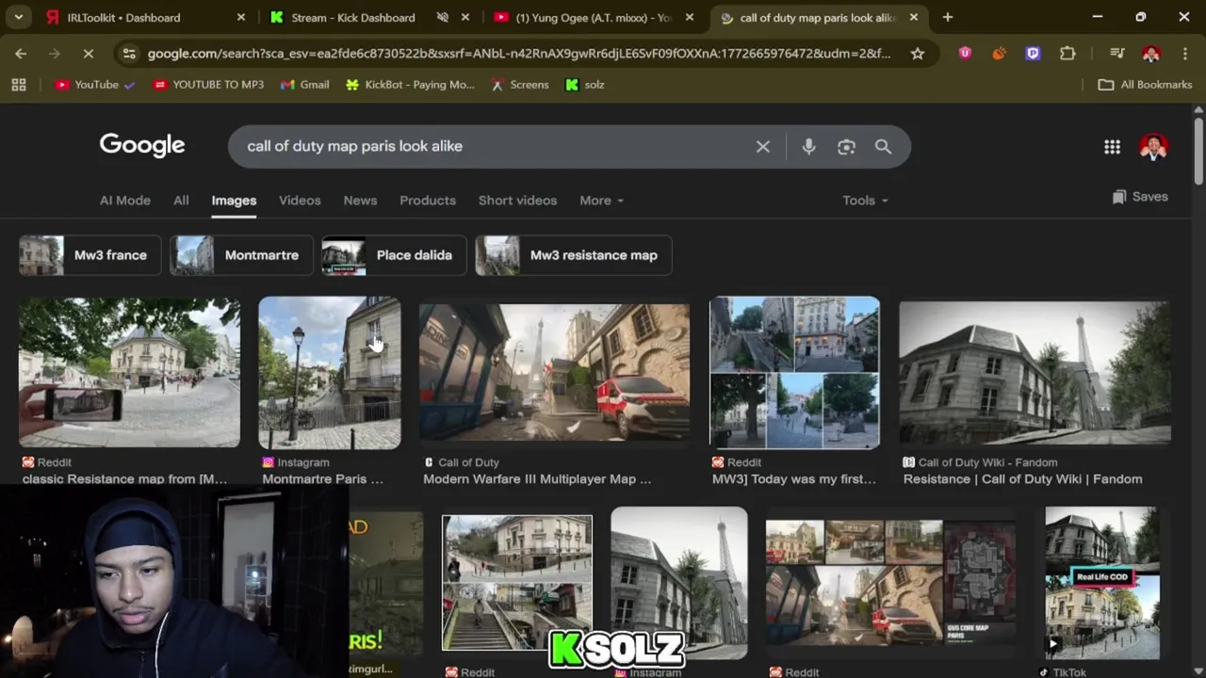1206x678 pixels.
Task: Click the Twitch extension icon
Action: click(x=1033, y=54)
